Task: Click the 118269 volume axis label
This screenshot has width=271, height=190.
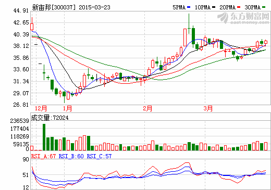Action: coord(20,136)
